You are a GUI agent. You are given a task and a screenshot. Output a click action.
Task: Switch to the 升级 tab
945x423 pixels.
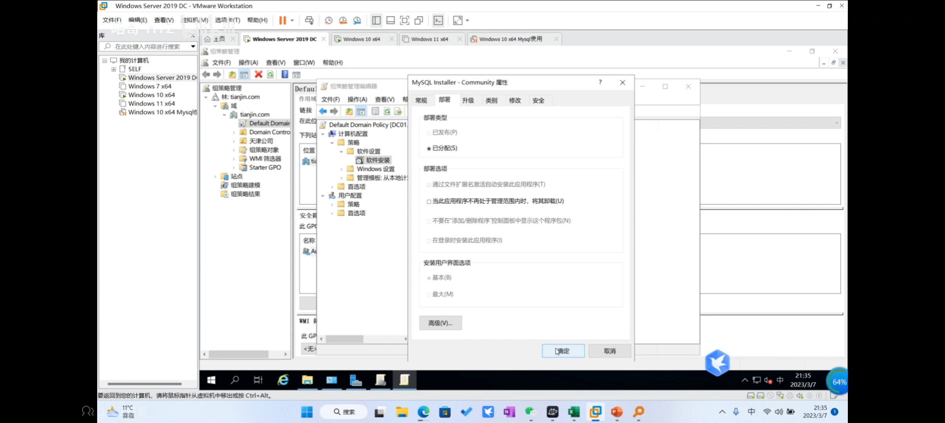(468, 100)
